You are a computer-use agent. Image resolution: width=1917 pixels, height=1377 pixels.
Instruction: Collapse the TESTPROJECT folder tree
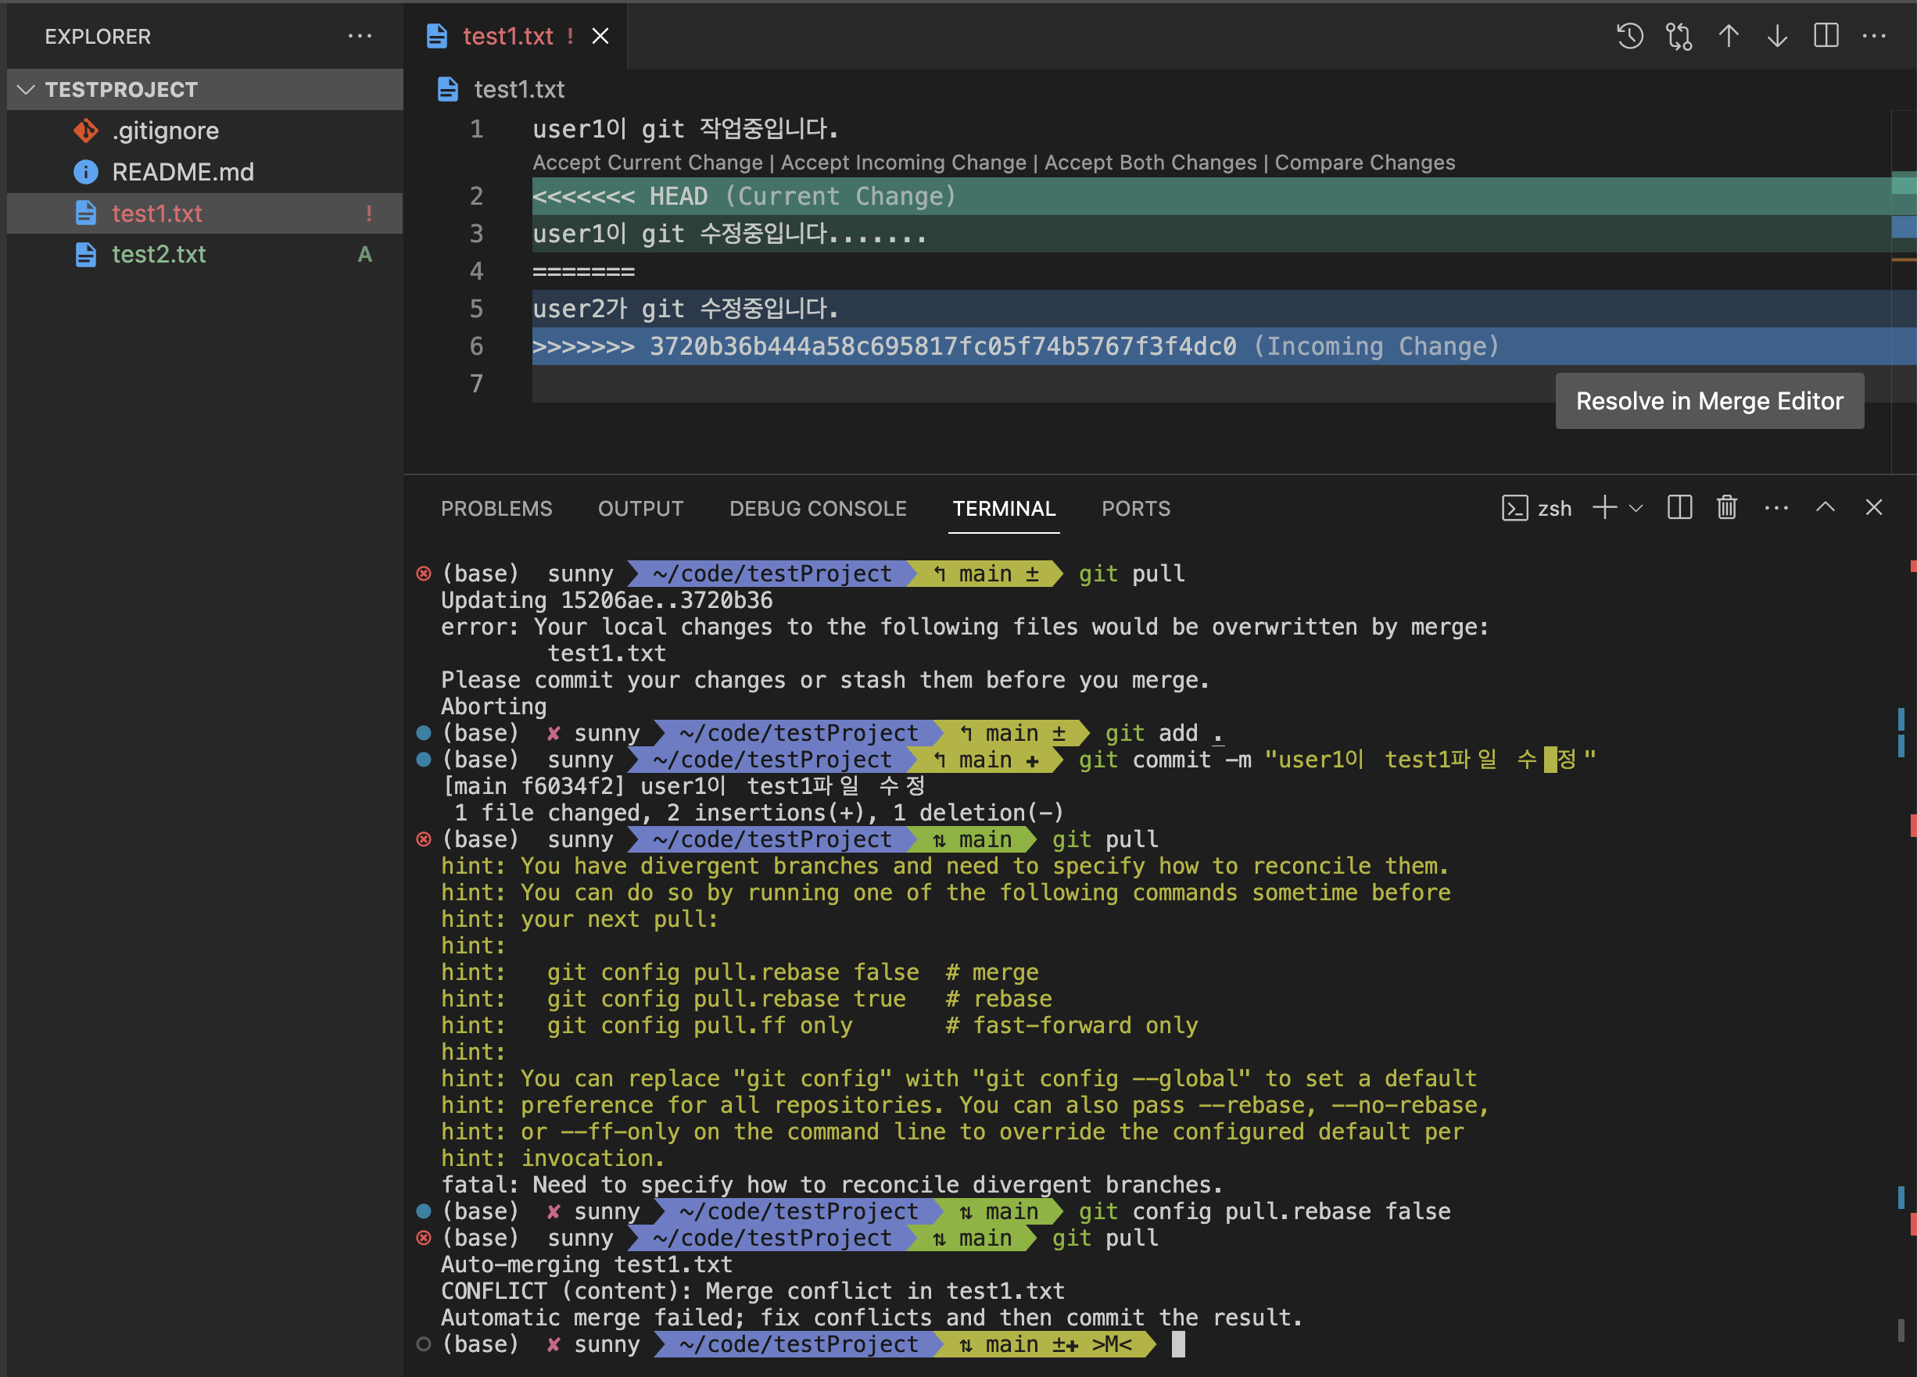27,90
